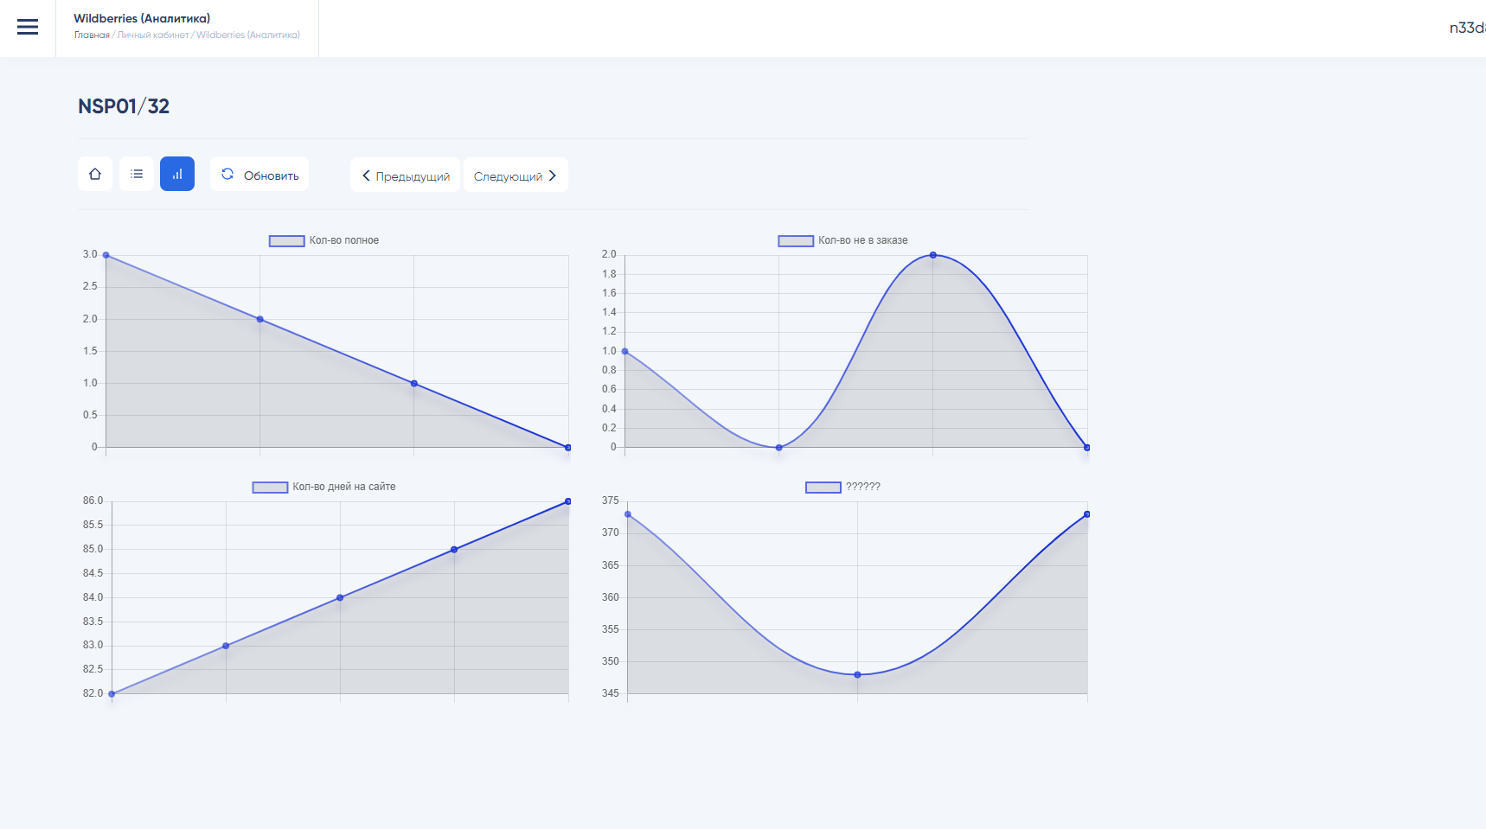Click the 2.0 peak point in Кол-во не в заказе chart

click(933, 255)
